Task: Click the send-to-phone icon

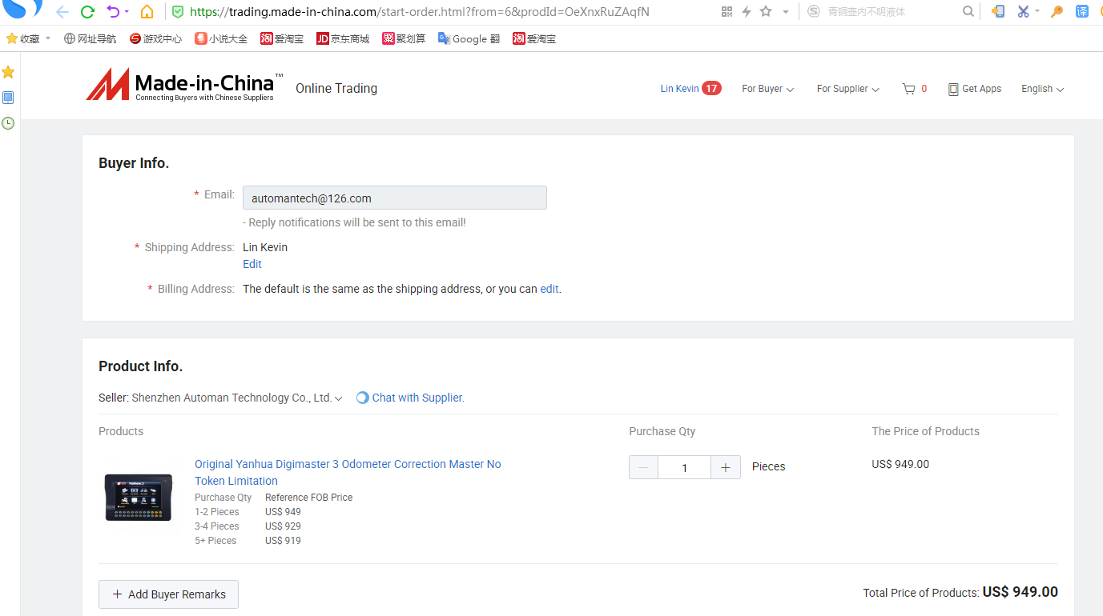Action: (998, 12)
